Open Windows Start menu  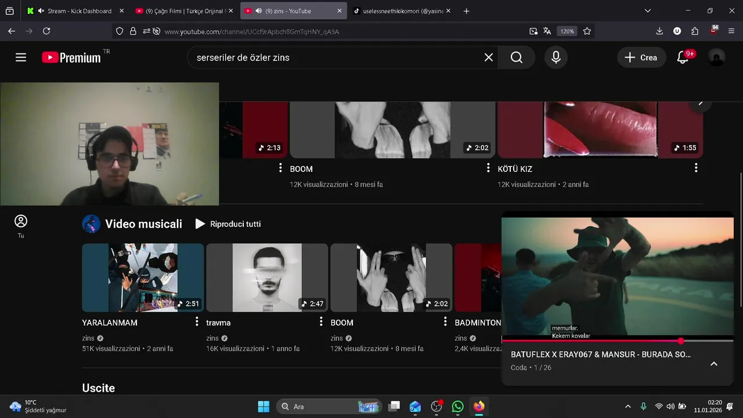(264, 406)
